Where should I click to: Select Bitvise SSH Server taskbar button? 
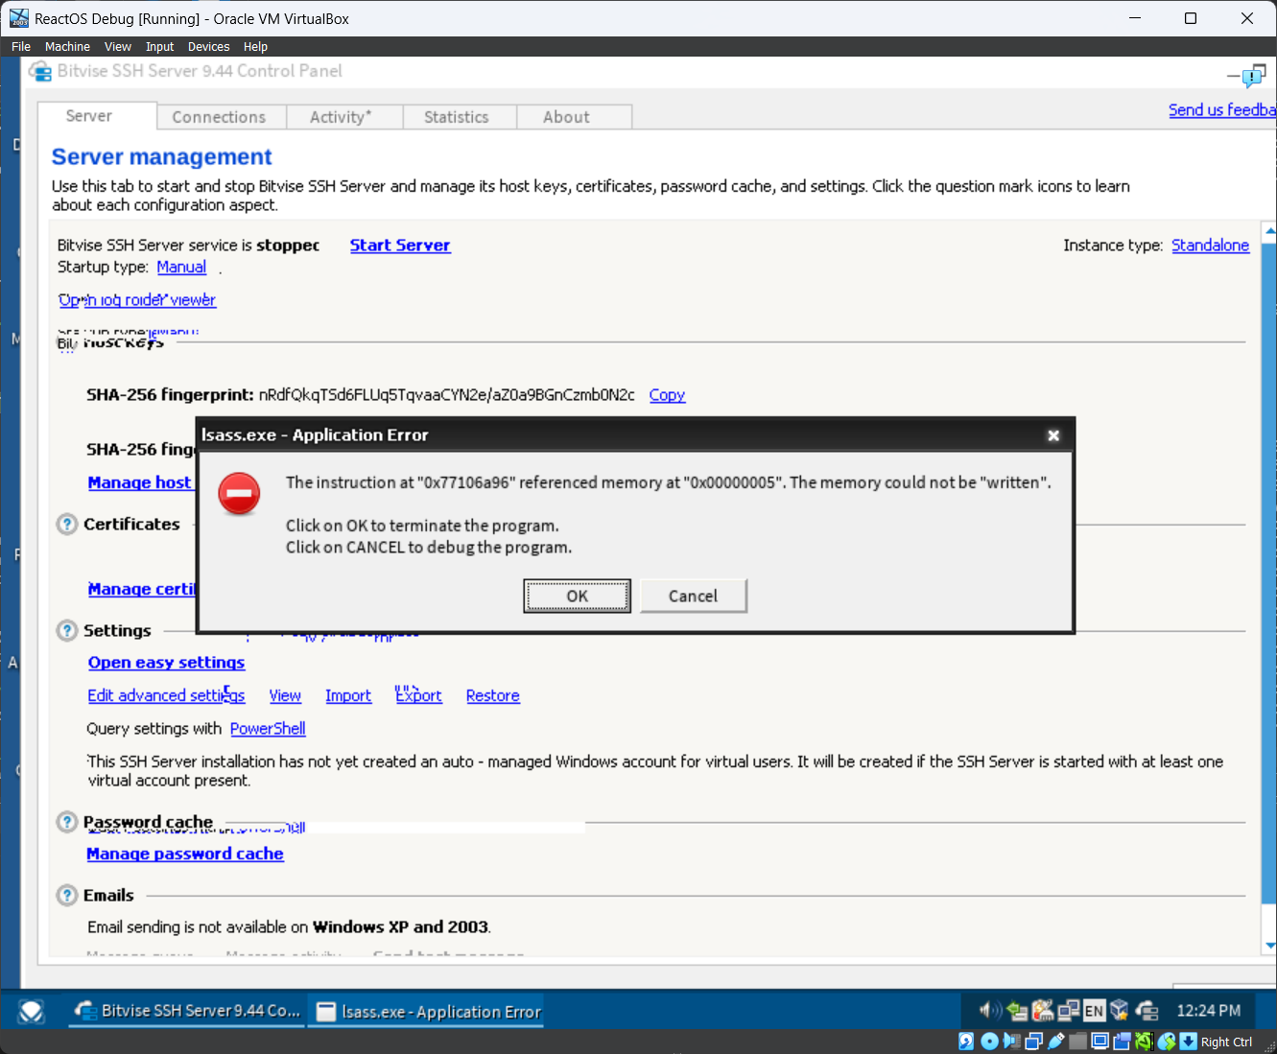click(187, 1011)
